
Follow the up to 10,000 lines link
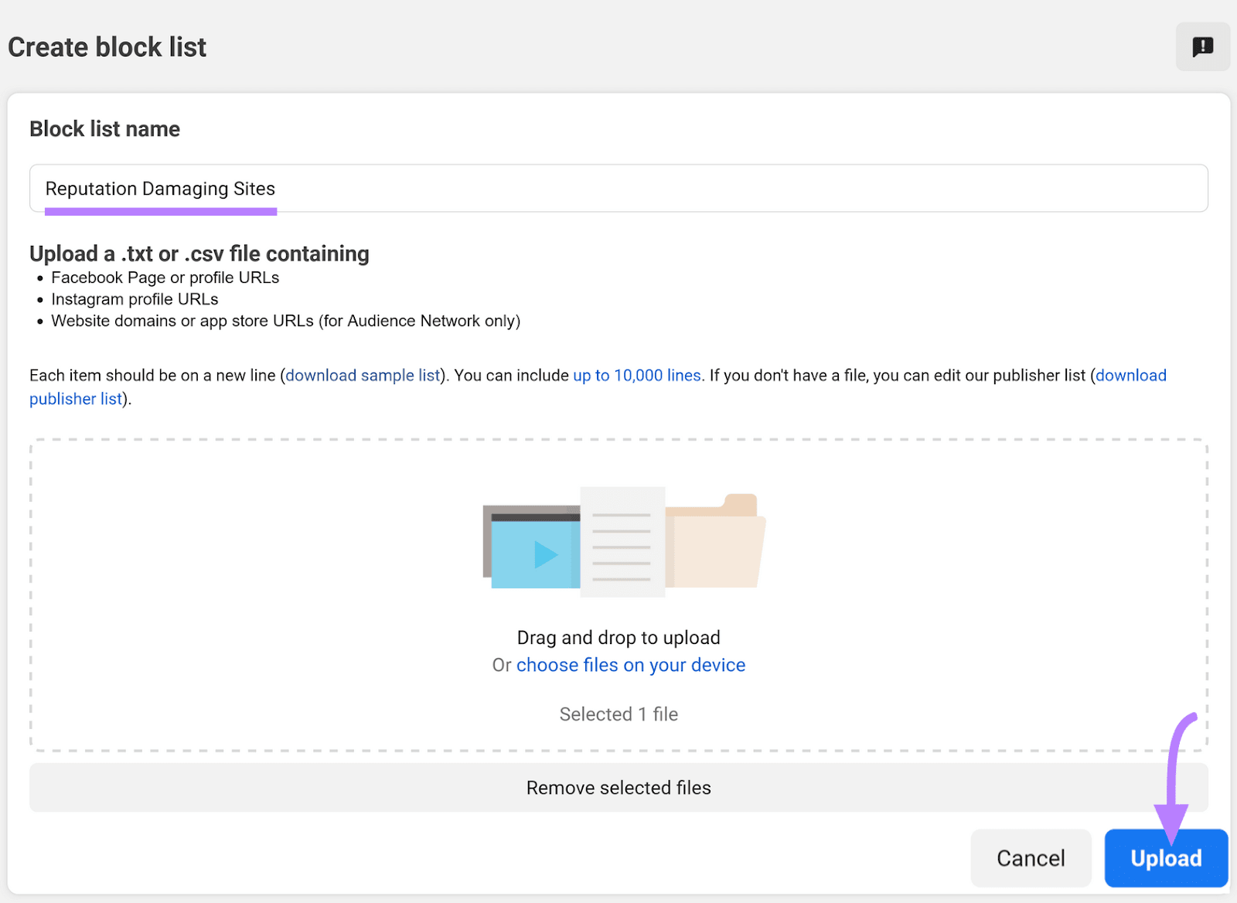636,376
